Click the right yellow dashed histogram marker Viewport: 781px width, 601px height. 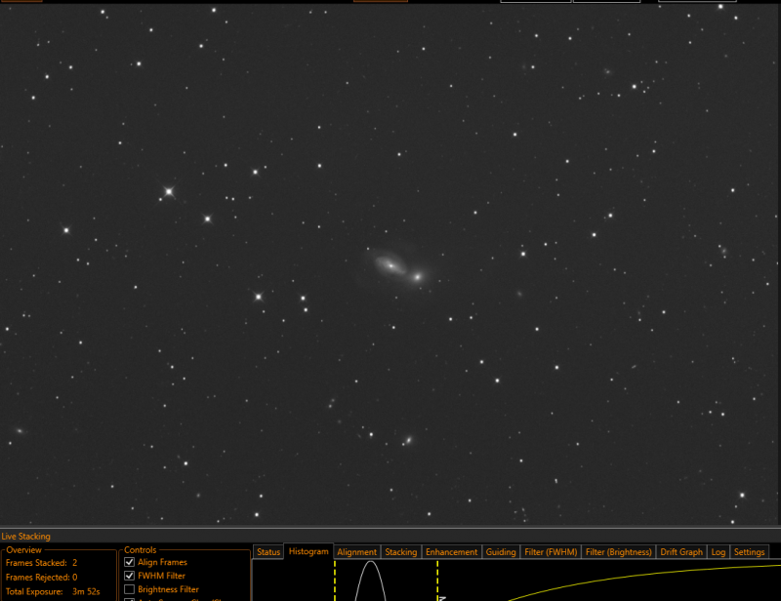click(x=437, y=581)
